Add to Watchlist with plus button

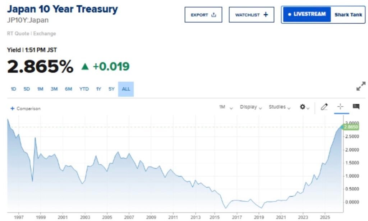(251, 15)
